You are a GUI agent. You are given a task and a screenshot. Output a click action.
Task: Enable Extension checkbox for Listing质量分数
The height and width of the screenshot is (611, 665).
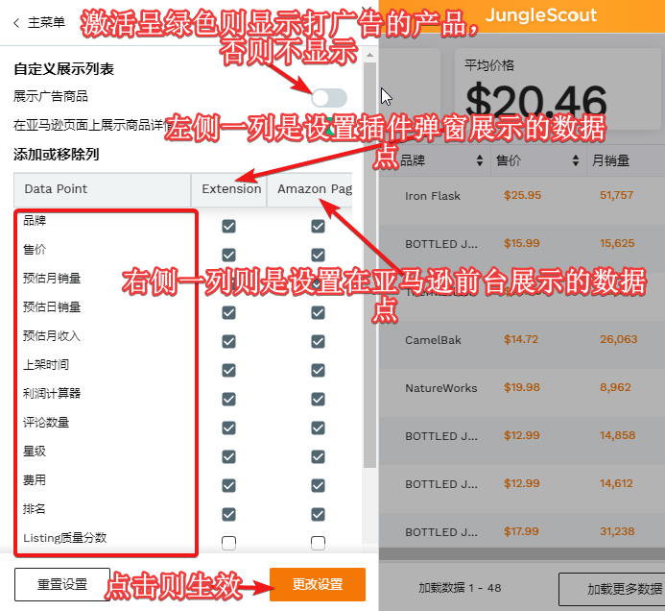click(x=228, y=543)
